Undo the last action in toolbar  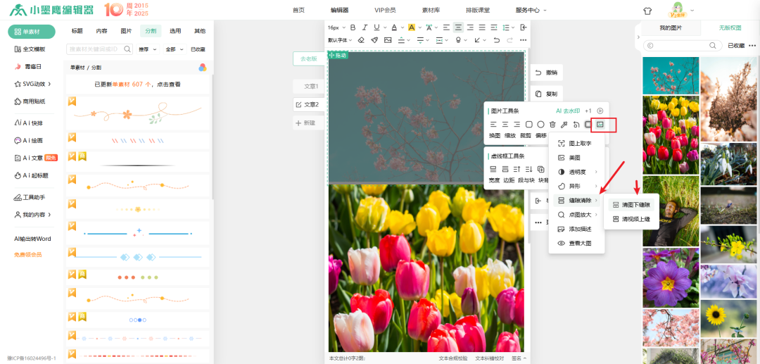pos(496,39)
